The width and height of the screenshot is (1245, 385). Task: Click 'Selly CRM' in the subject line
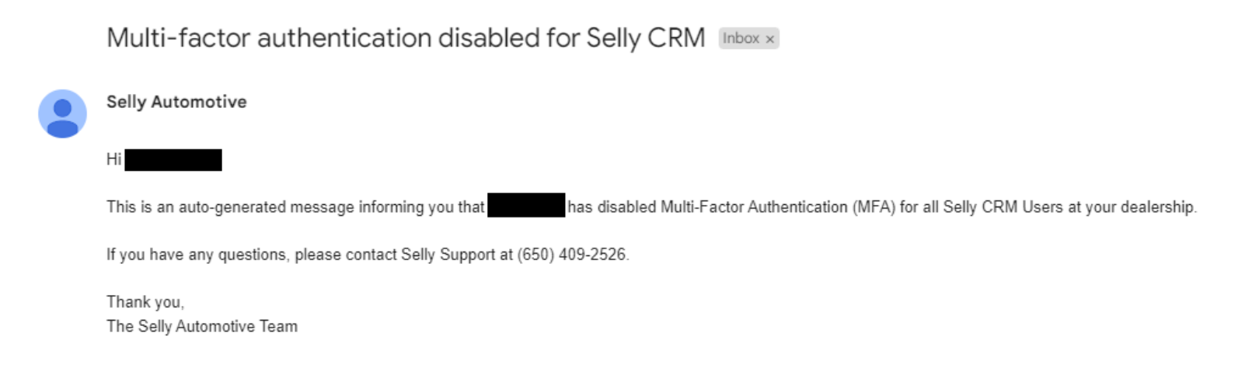click(646, 38)
